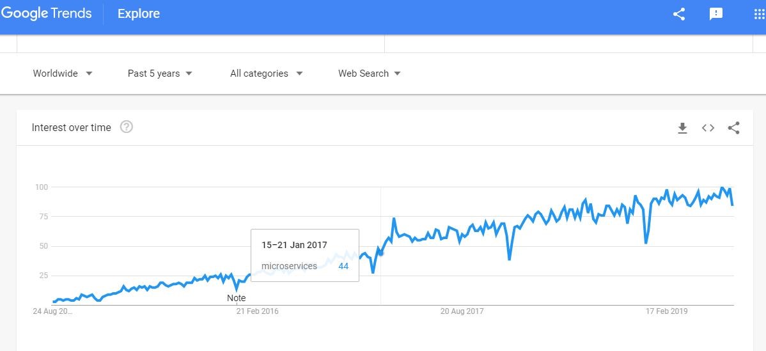Expand the Worldwide region dropdown
This screenshot has height=351, width=766.
point(63,74)
